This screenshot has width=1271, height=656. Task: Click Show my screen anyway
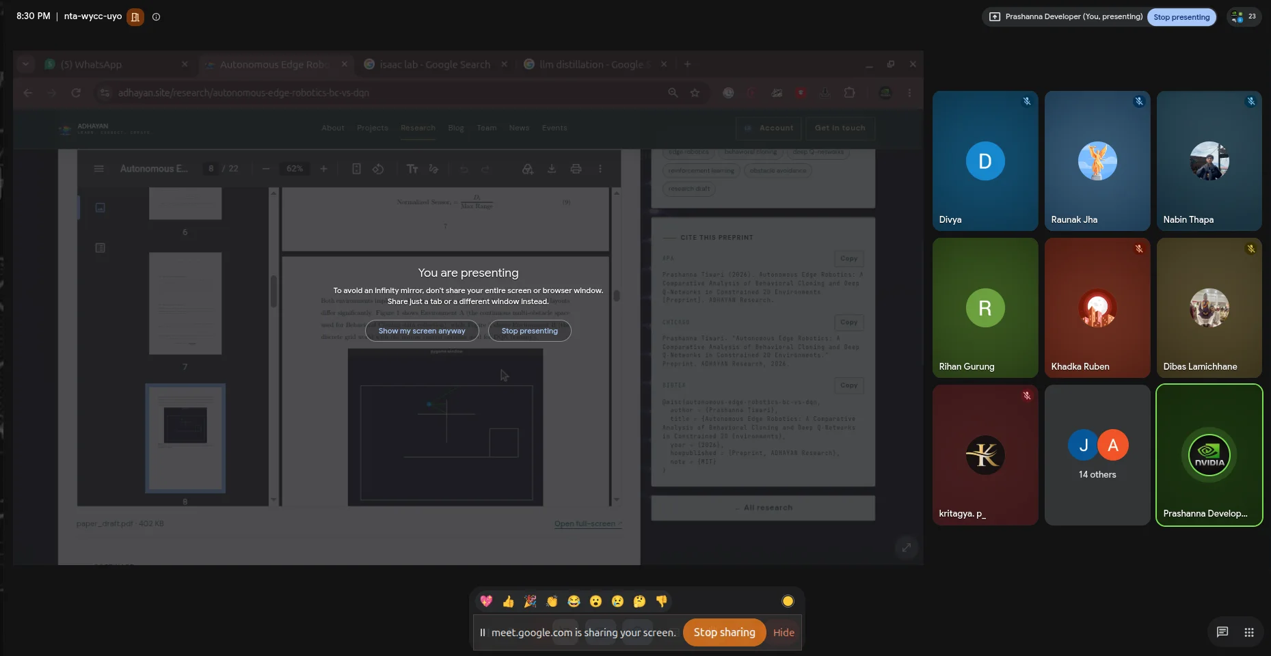[422, 331]
